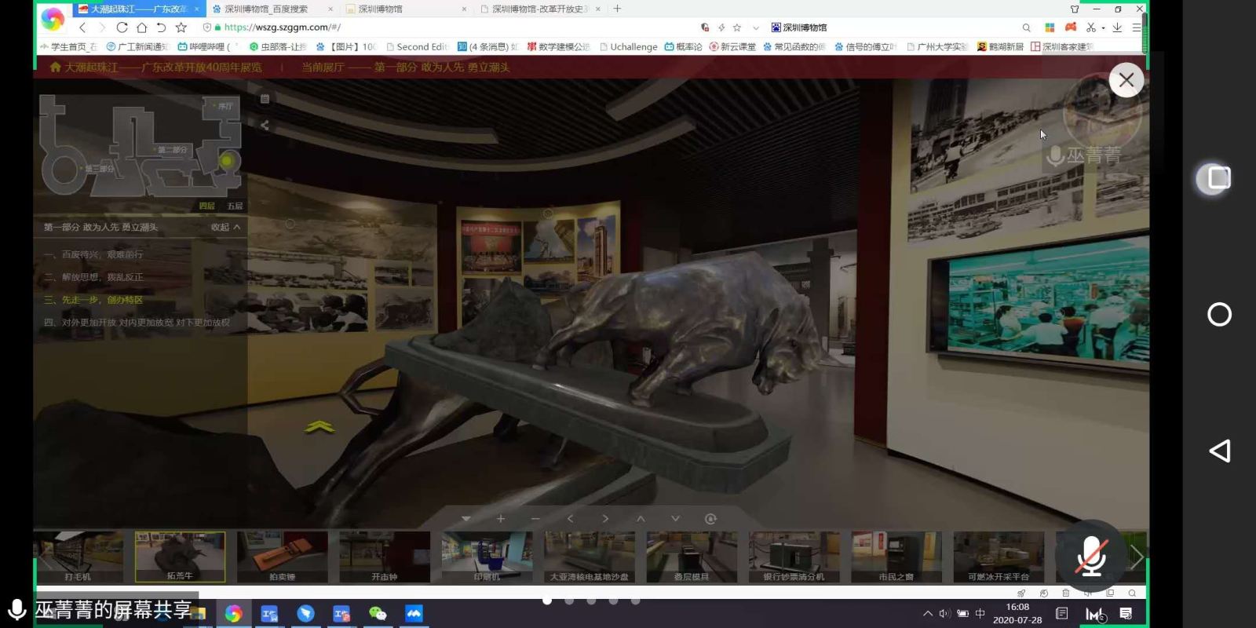Zoom out the panorama view

click(535, 519)
